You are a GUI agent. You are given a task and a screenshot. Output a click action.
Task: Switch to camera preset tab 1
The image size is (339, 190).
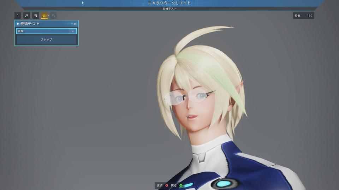(x=18, y=16)
